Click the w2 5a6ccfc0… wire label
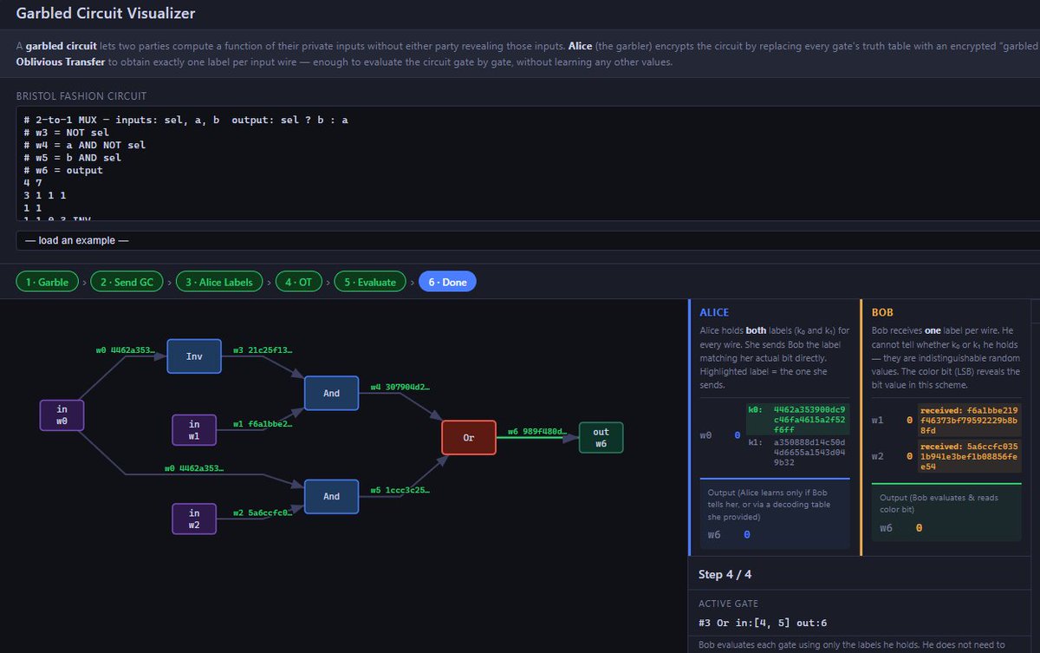This screenshot has height=653, width=1040. coord(263,513)
